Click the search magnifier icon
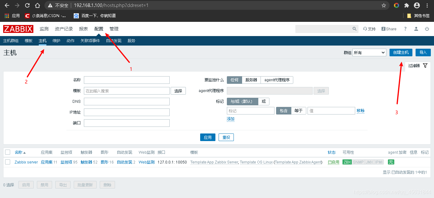434x198 pixels. coord(355,29)
